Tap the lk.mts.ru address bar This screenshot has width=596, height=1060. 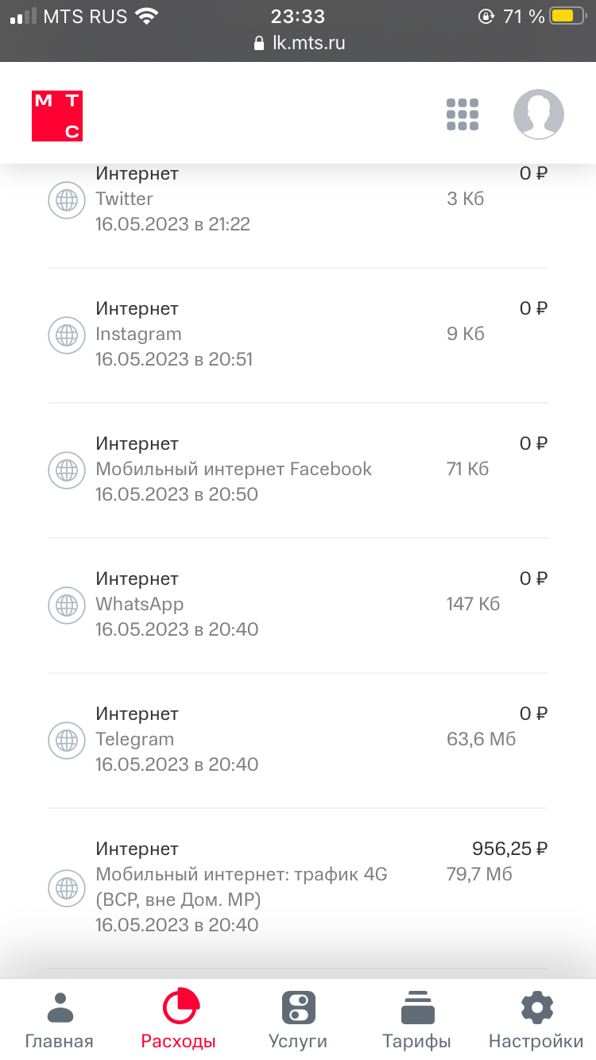click(x=299, y=43)
